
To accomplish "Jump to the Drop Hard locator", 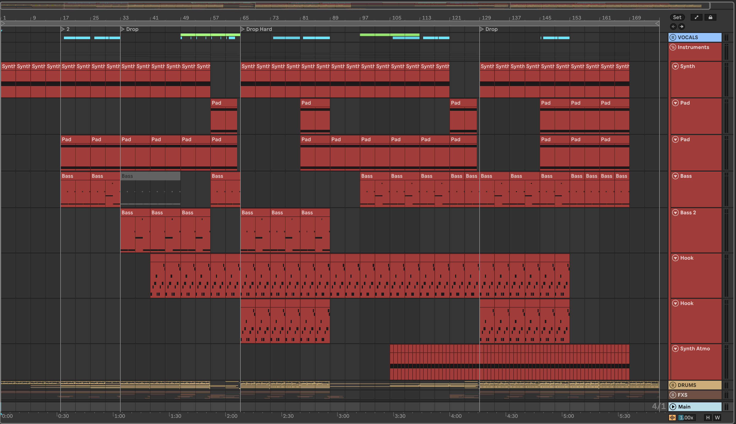I will 242,29.
